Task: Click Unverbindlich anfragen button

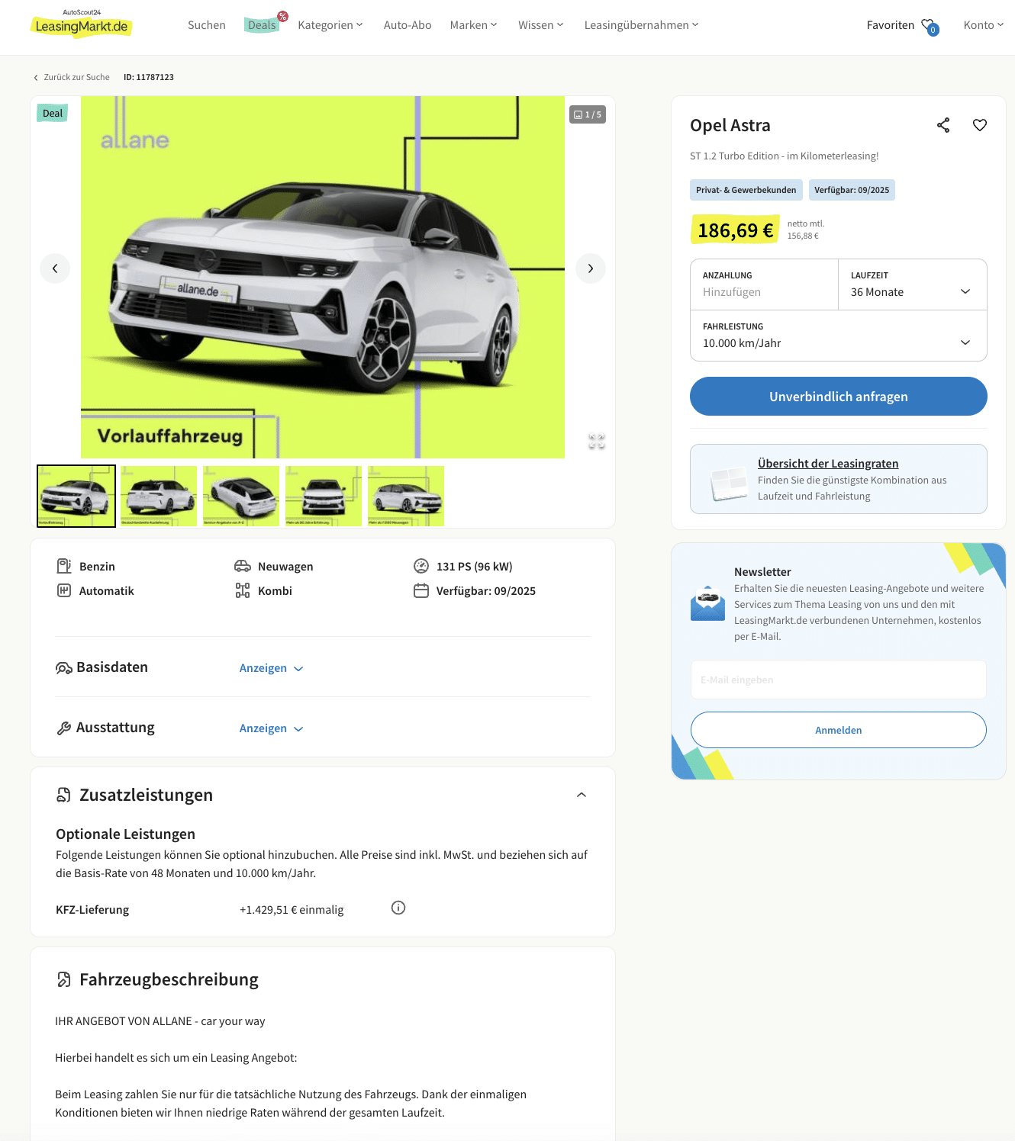Action: 839,397
